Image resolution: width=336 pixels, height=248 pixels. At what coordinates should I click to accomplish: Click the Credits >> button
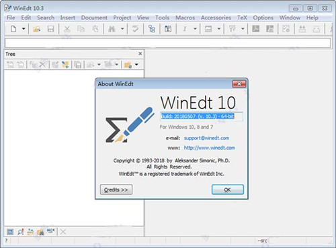coord(116,189)
